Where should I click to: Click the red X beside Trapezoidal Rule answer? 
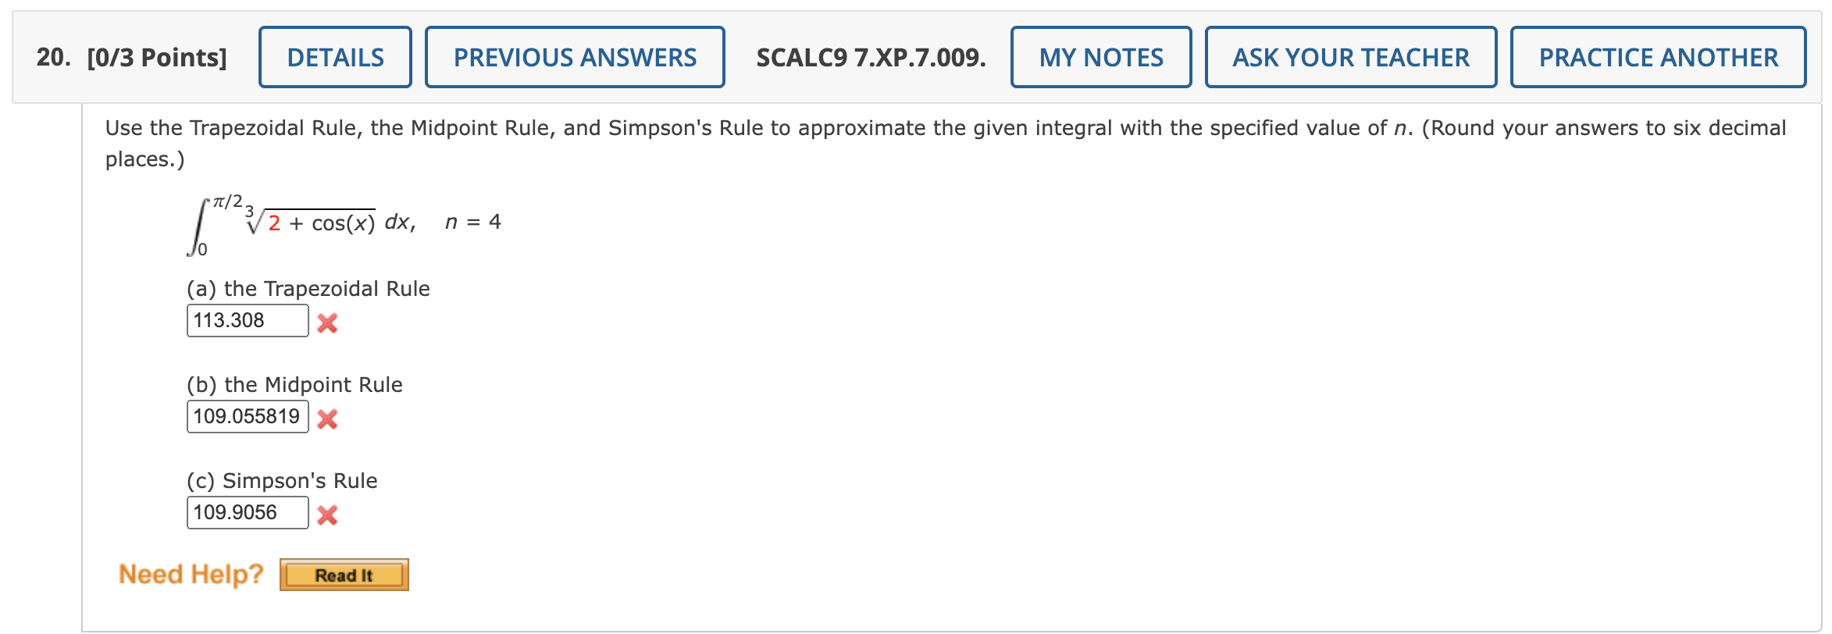[329, 323]
